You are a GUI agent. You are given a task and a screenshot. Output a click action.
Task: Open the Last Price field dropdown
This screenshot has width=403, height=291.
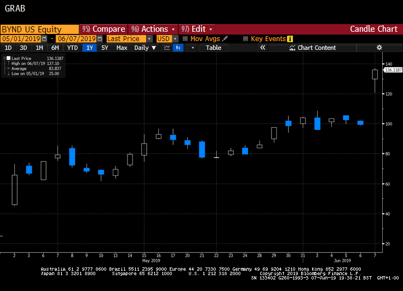[149, 39]
